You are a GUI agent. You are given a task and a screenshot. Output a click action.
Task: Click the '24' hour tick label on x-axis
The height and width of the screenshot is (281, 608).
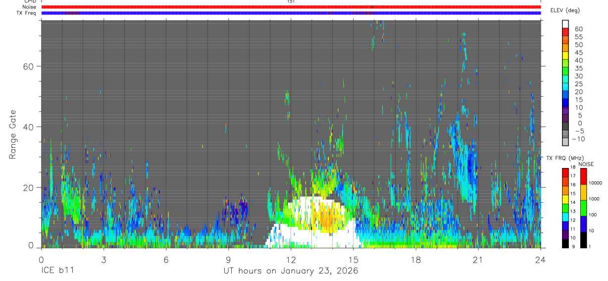click(x=540, y=260)
